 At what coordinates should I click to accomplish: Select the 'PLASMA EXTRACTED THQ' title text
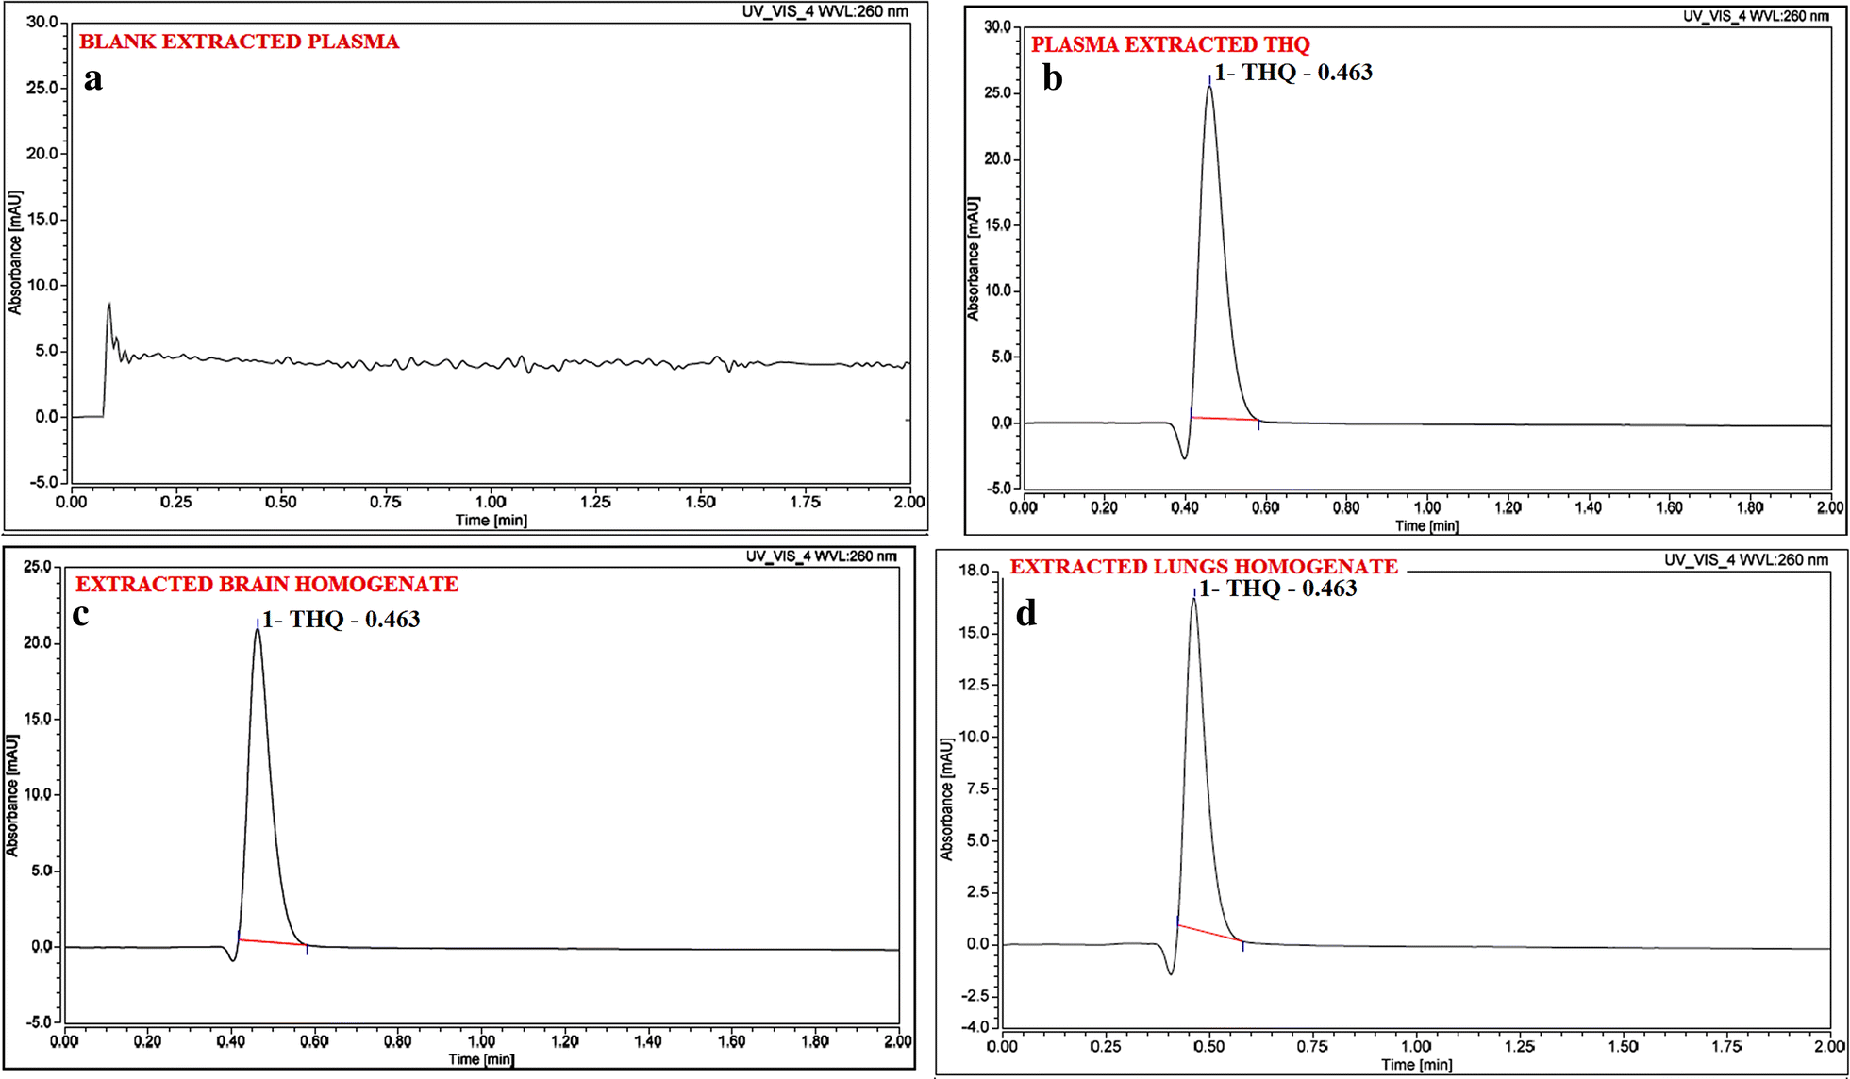[x=1170, y=44]
